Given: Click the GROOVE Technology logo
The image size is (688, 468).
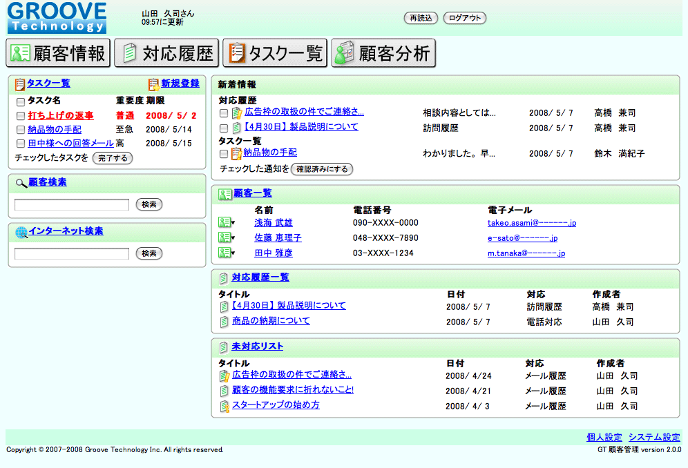Looking at the screenshot, I should point(57,18).
